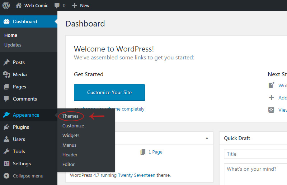This screenshot has width=287, height=185.
Task: Open Themes in the Appearance submenu
Action: [70, 116]
